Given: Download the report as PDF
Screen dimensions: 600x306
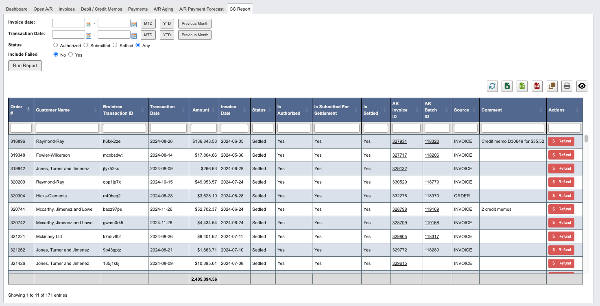Looking at the screenshot, I should [537, 86].
